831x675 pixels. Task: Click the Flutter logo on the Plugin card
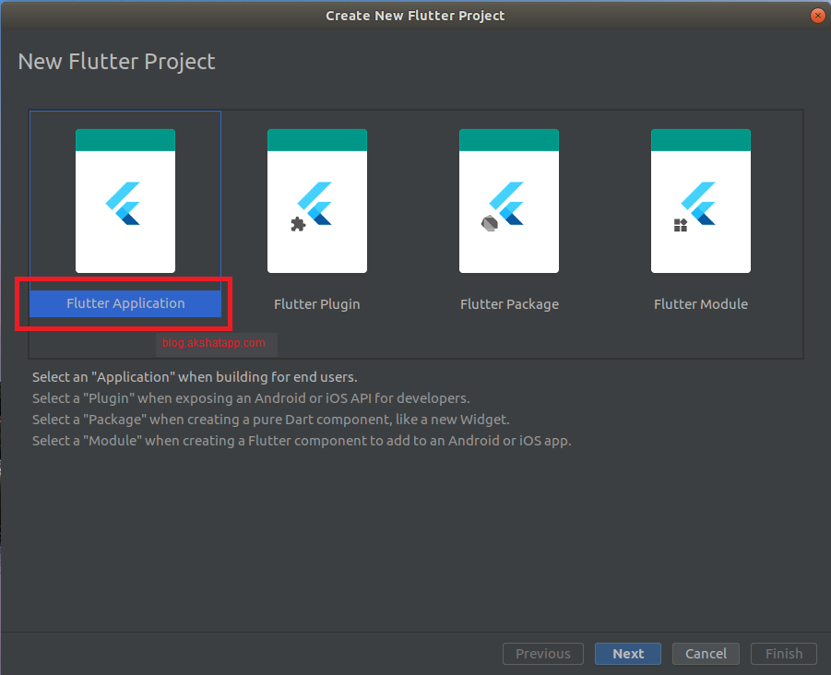coord(321,198)
